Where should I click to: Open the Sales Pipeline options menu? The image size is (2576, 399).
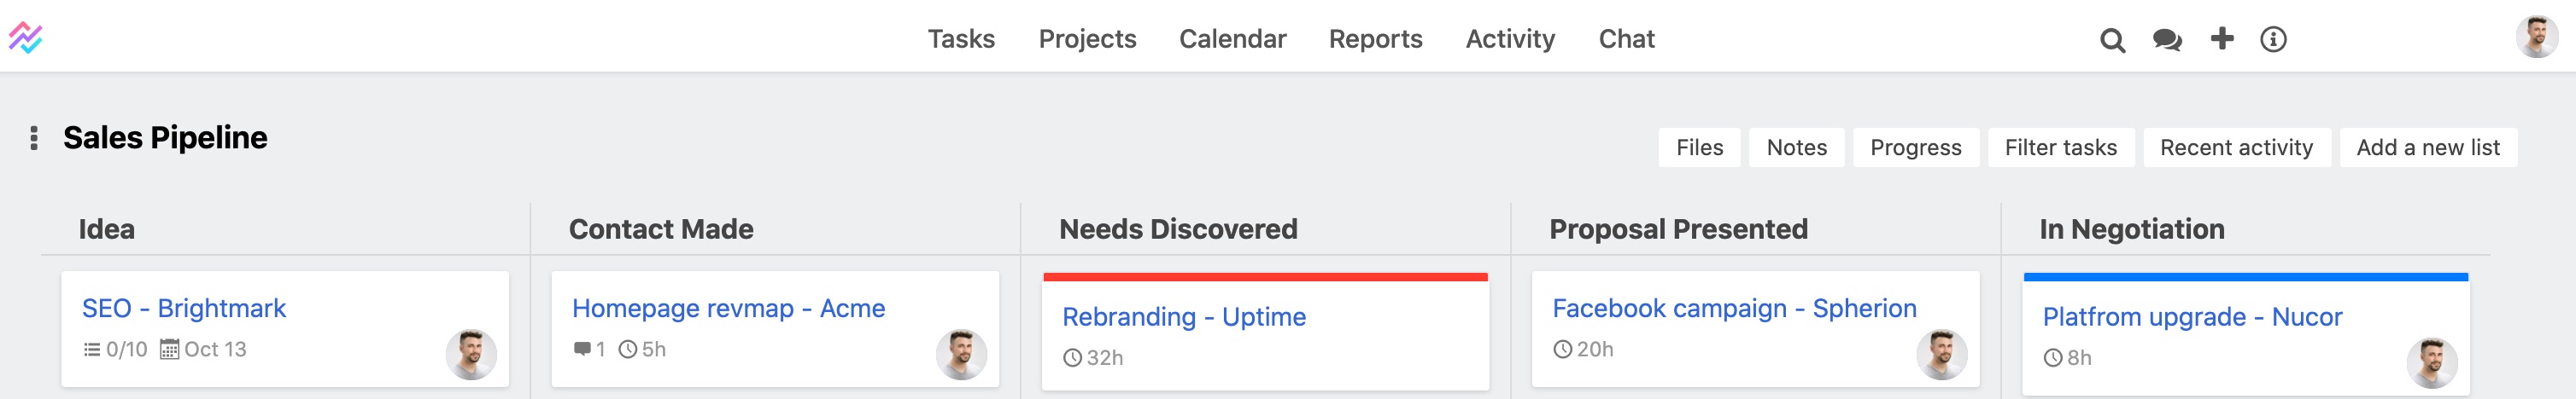[34, 137]
